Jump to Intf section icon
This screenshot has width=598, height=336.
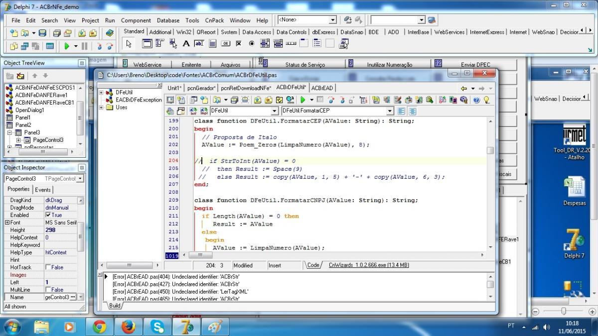click(x=193, y=111)
